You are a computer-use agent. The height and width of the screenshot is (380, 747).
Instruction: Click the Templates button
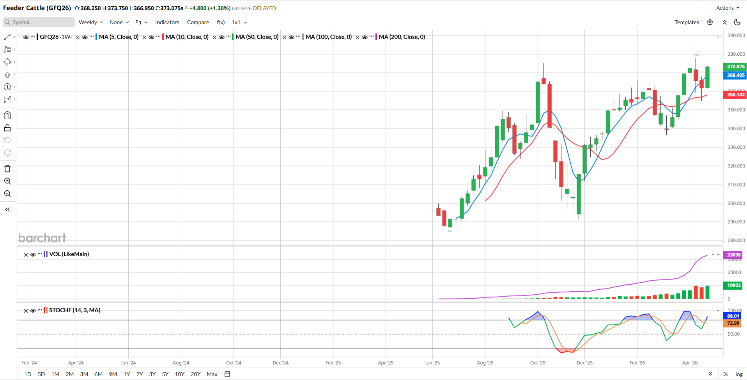pos(687,22)
